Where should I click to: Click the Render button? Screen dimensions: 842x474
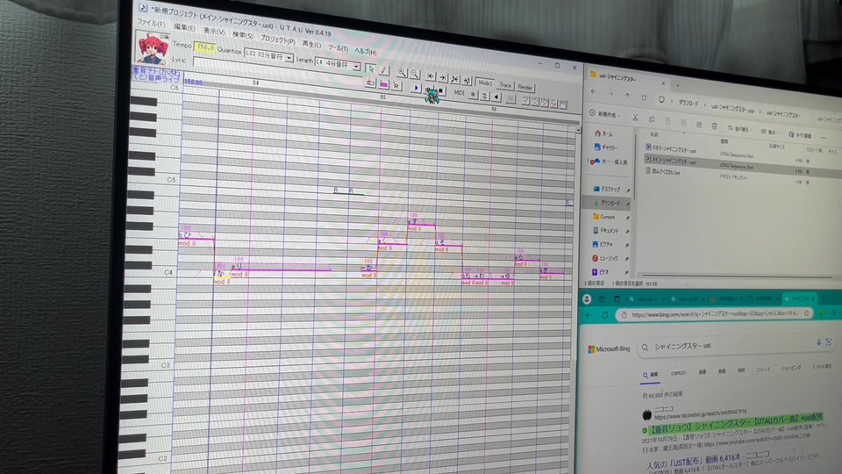pyautogui.click(x=525, y=88)
